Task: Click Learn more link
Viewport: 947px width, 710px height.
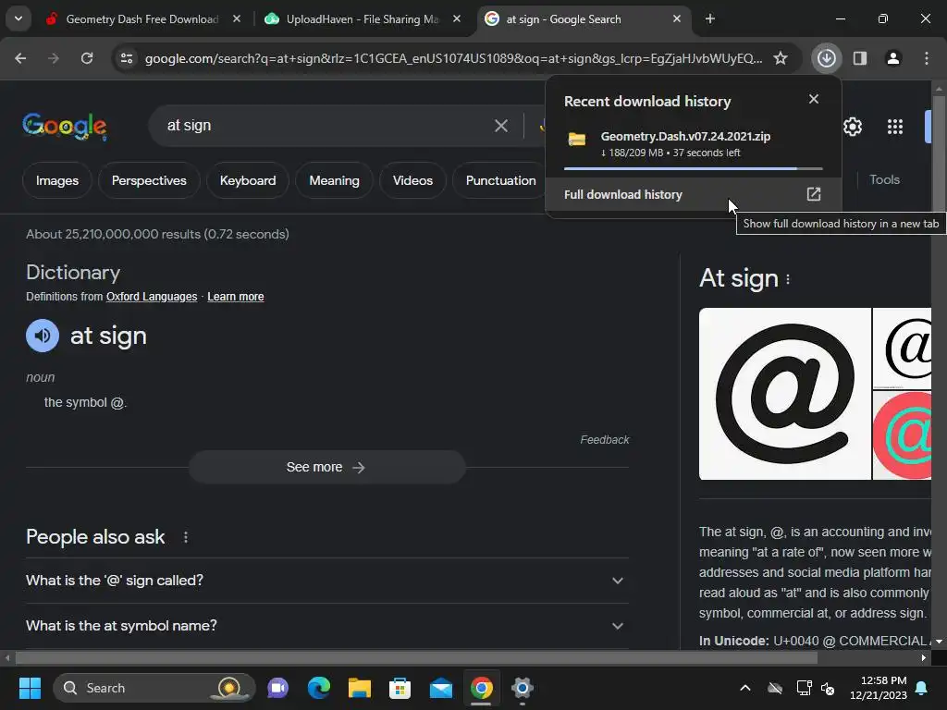Action: click(x=236, y=297)
